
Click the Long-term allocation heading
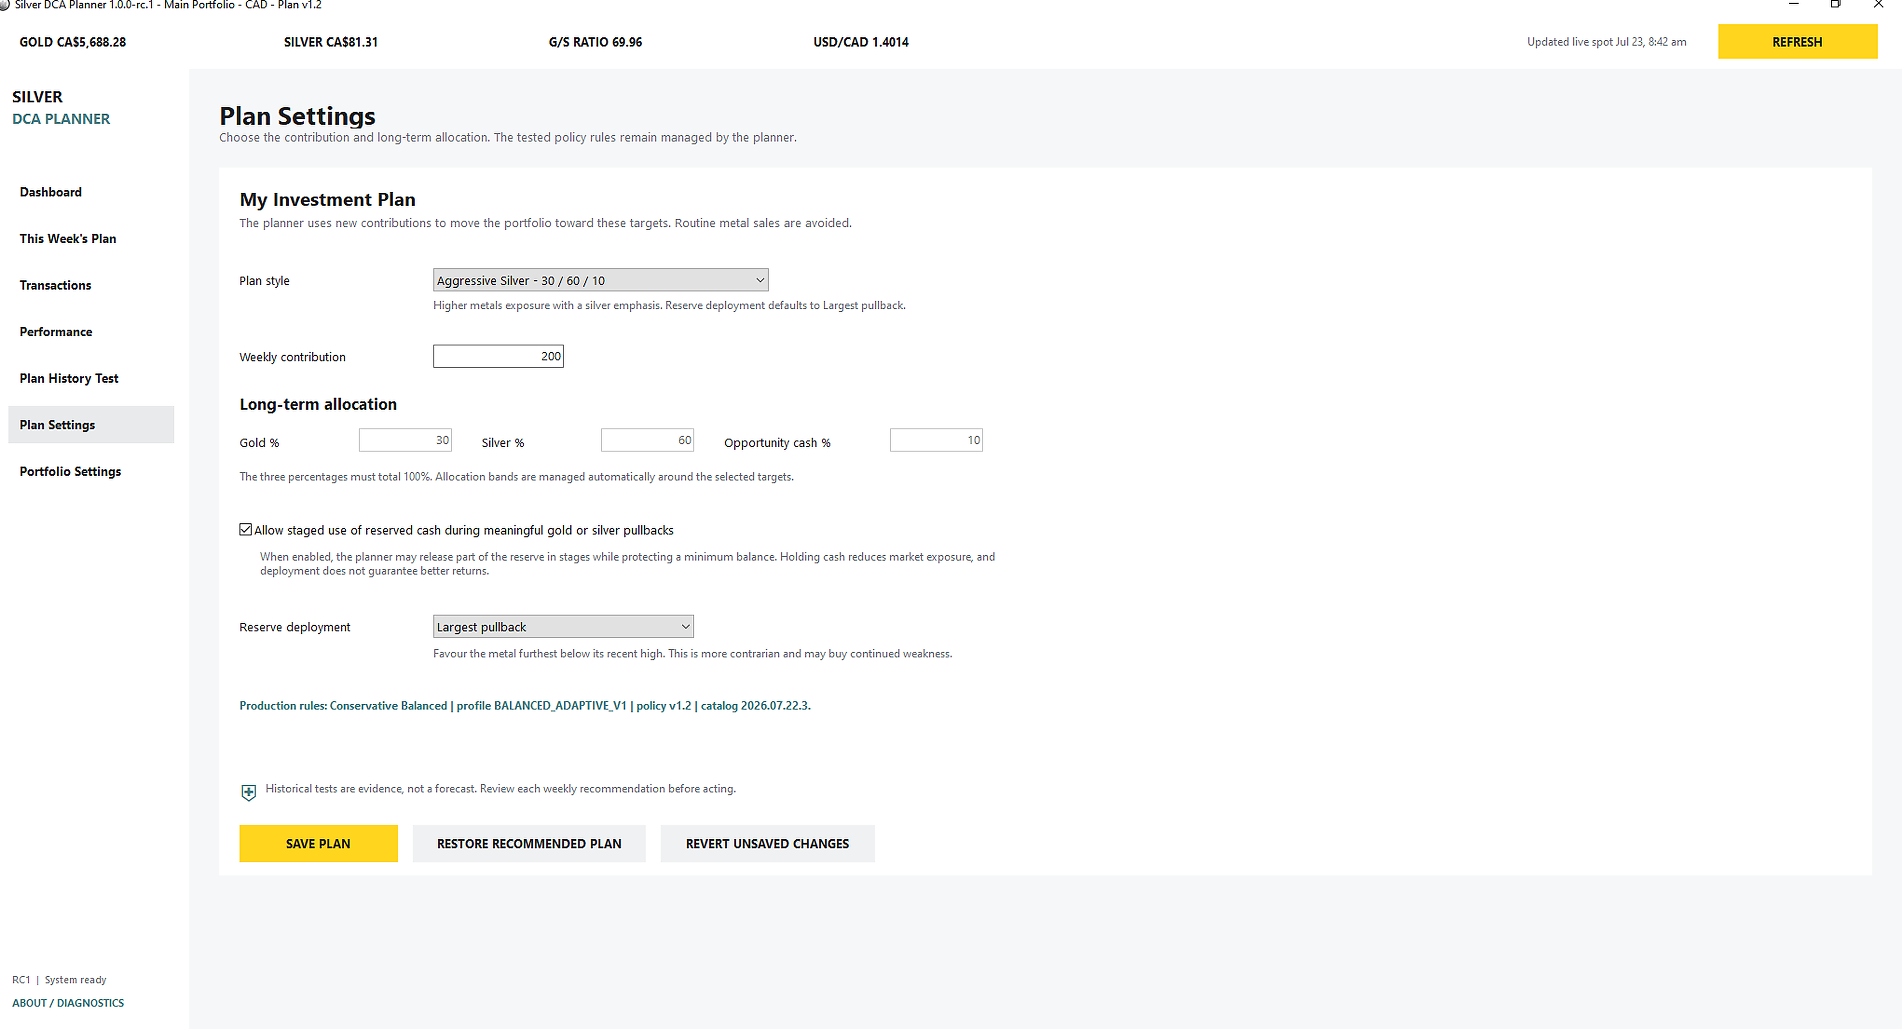point(318,404)
